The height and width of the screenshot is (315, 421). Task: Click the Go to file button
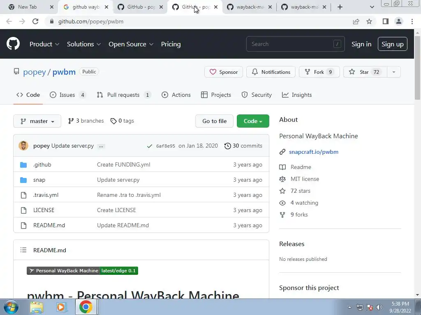(x=214, y=121)
